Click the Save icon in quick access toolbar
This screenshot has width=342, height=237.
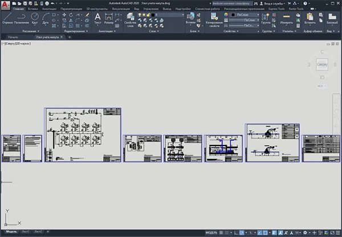pyautogui.click(x=25, y=3)
